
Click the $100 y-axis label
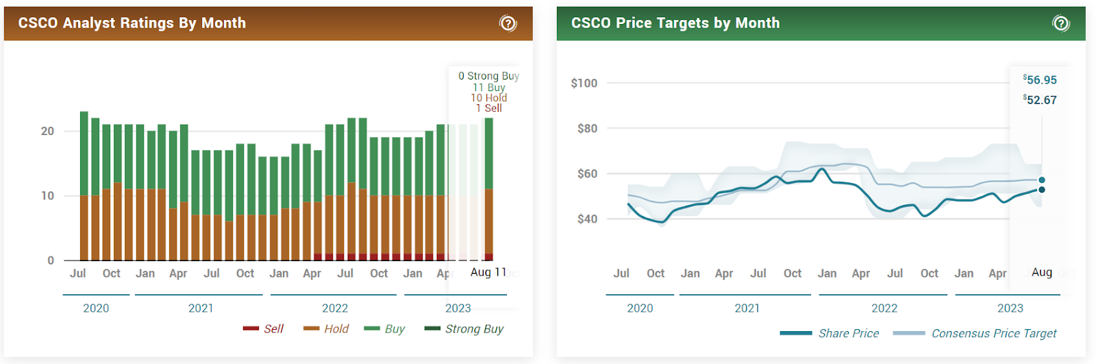click(x=584, y=83)
